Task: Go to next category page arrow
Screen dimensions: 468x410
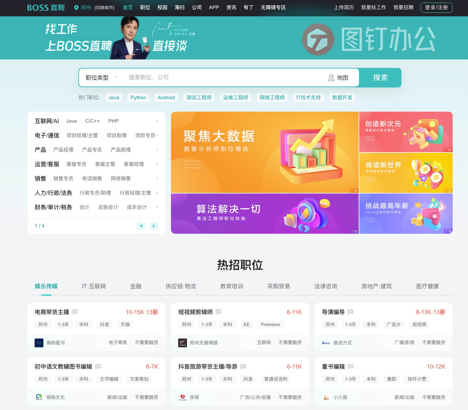Action: point(154,226)
